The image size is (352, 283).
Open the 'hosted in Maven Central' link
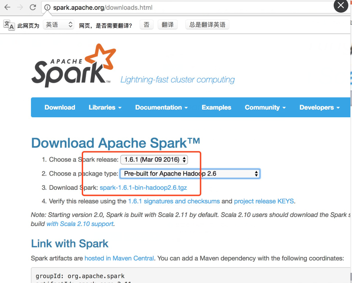[119, 258]
